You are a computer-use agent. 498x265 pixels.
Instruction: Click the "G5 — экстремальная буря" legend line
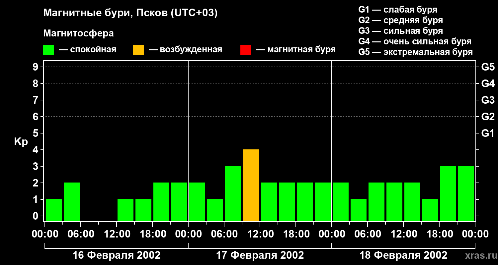point(416,52)
